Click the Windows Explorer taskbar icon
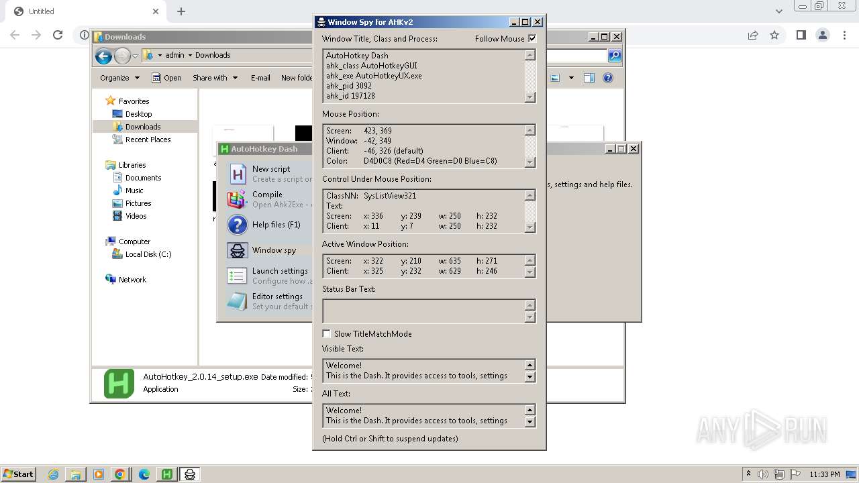This screenshot has height=483, width=859. (75, 474)
